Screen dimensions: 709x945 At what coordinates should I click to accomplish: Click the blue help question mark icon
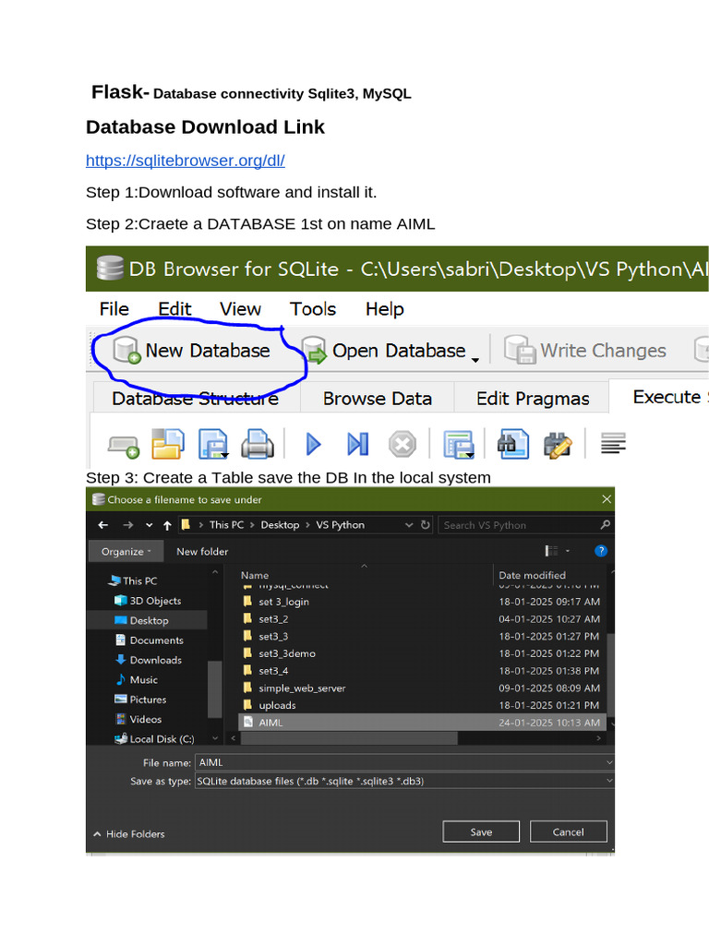(600, 551)
